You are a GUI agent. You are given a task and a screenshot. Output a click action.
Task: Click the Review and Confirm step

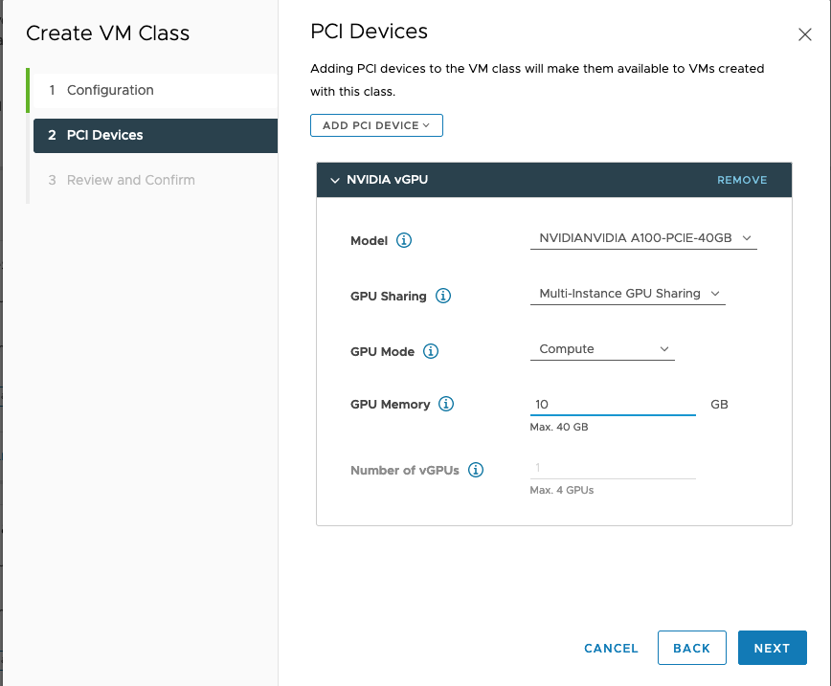[x=130, y=180]
